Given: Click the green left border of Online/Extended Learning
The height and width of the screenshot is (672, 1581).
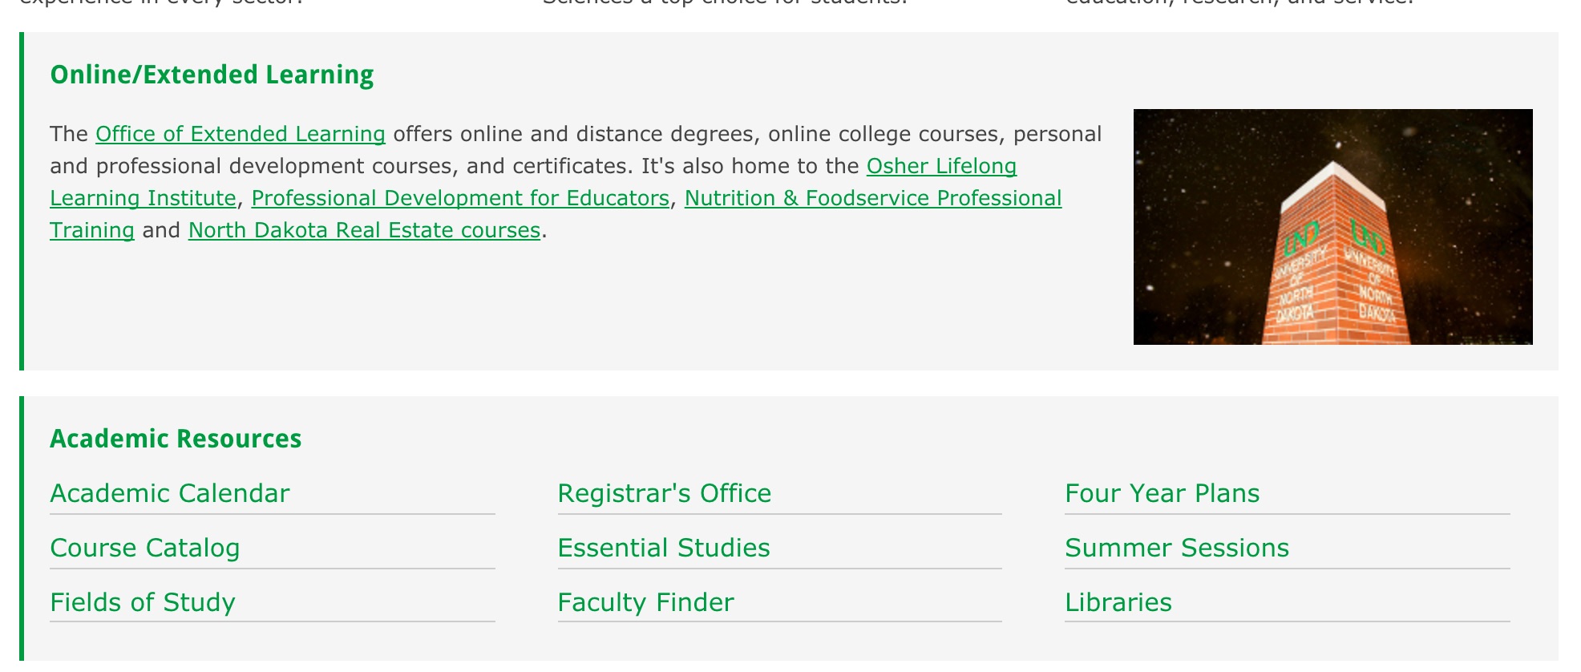Looking at the screenshot, I should click(22, 200).
